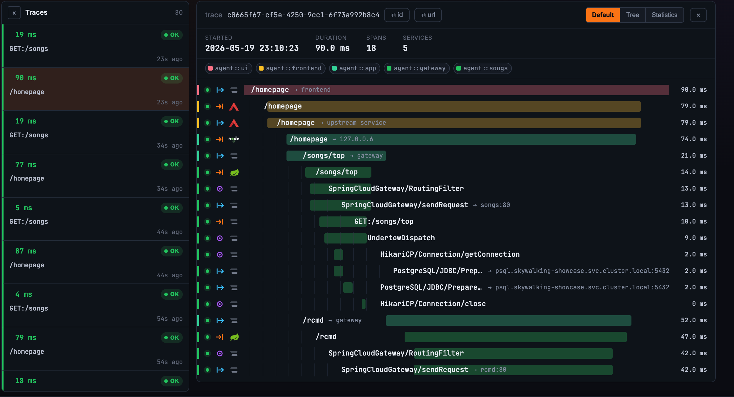Select the 19 ms GET:/songs trace from 23s ago
Viewport: 734px width, 397px height.
point(95,46)
